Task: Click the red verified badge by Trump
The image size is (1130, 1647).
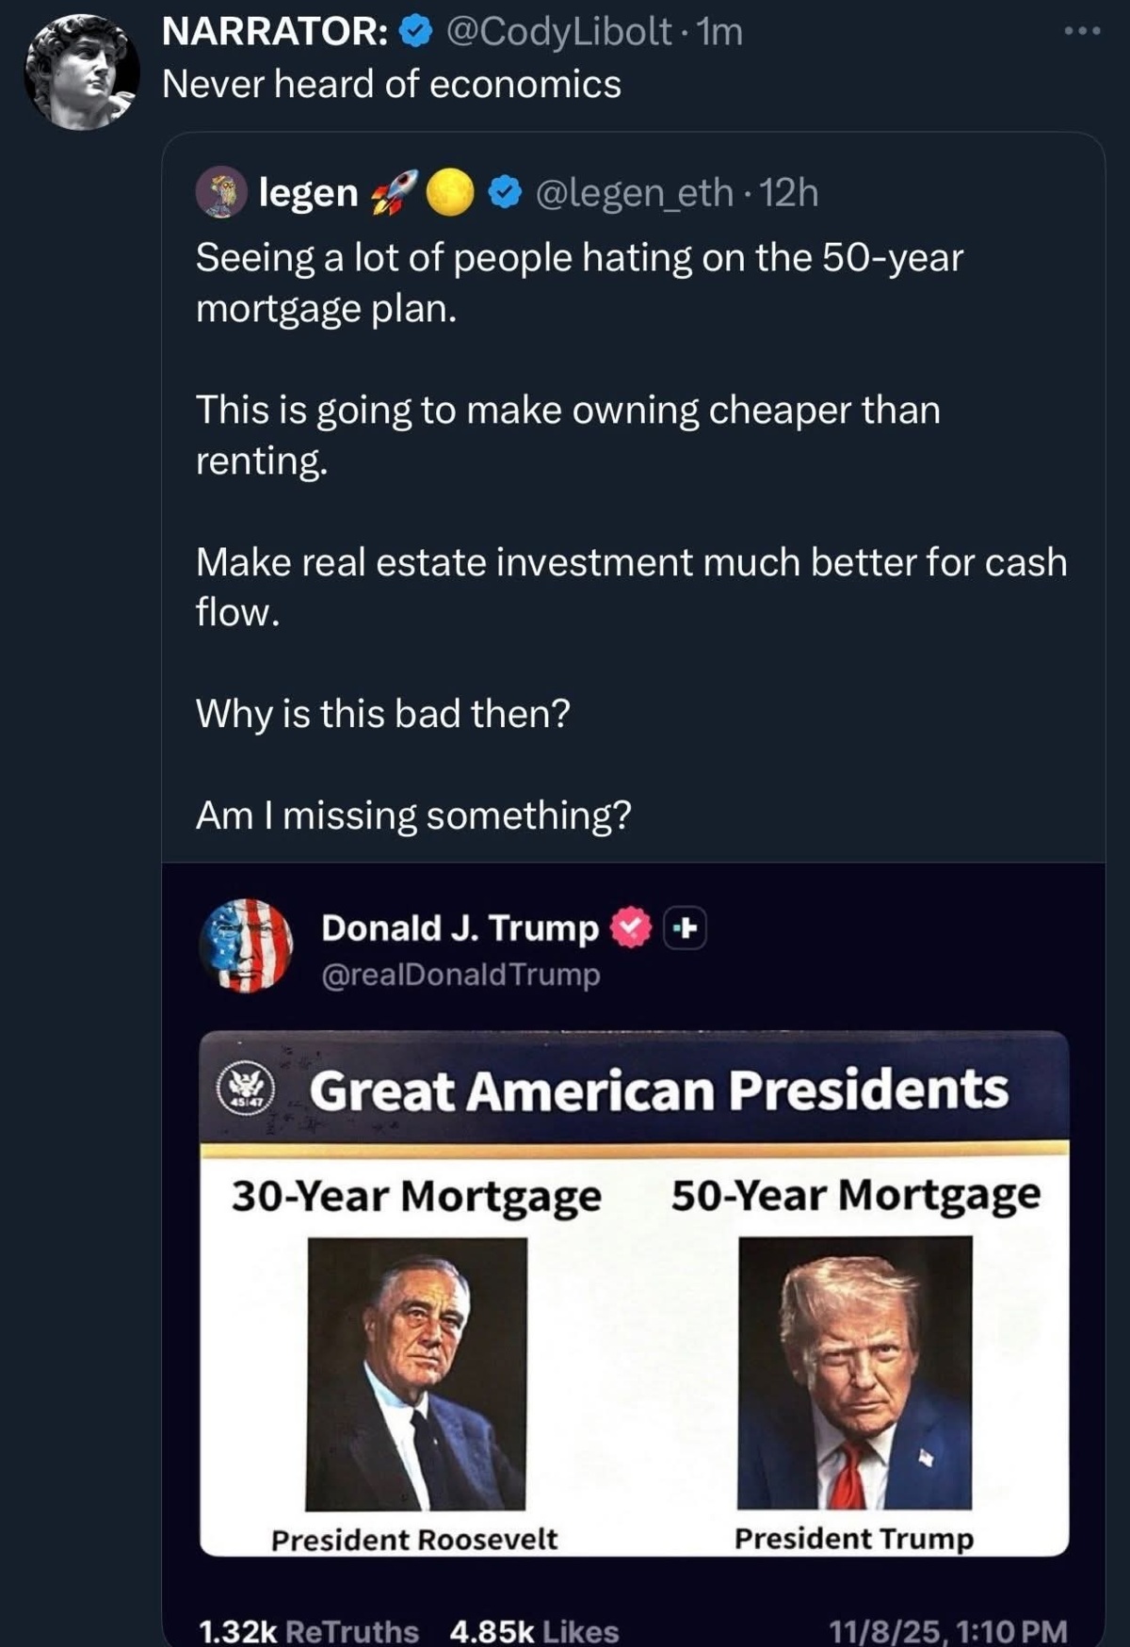Action: coord(631,928)
